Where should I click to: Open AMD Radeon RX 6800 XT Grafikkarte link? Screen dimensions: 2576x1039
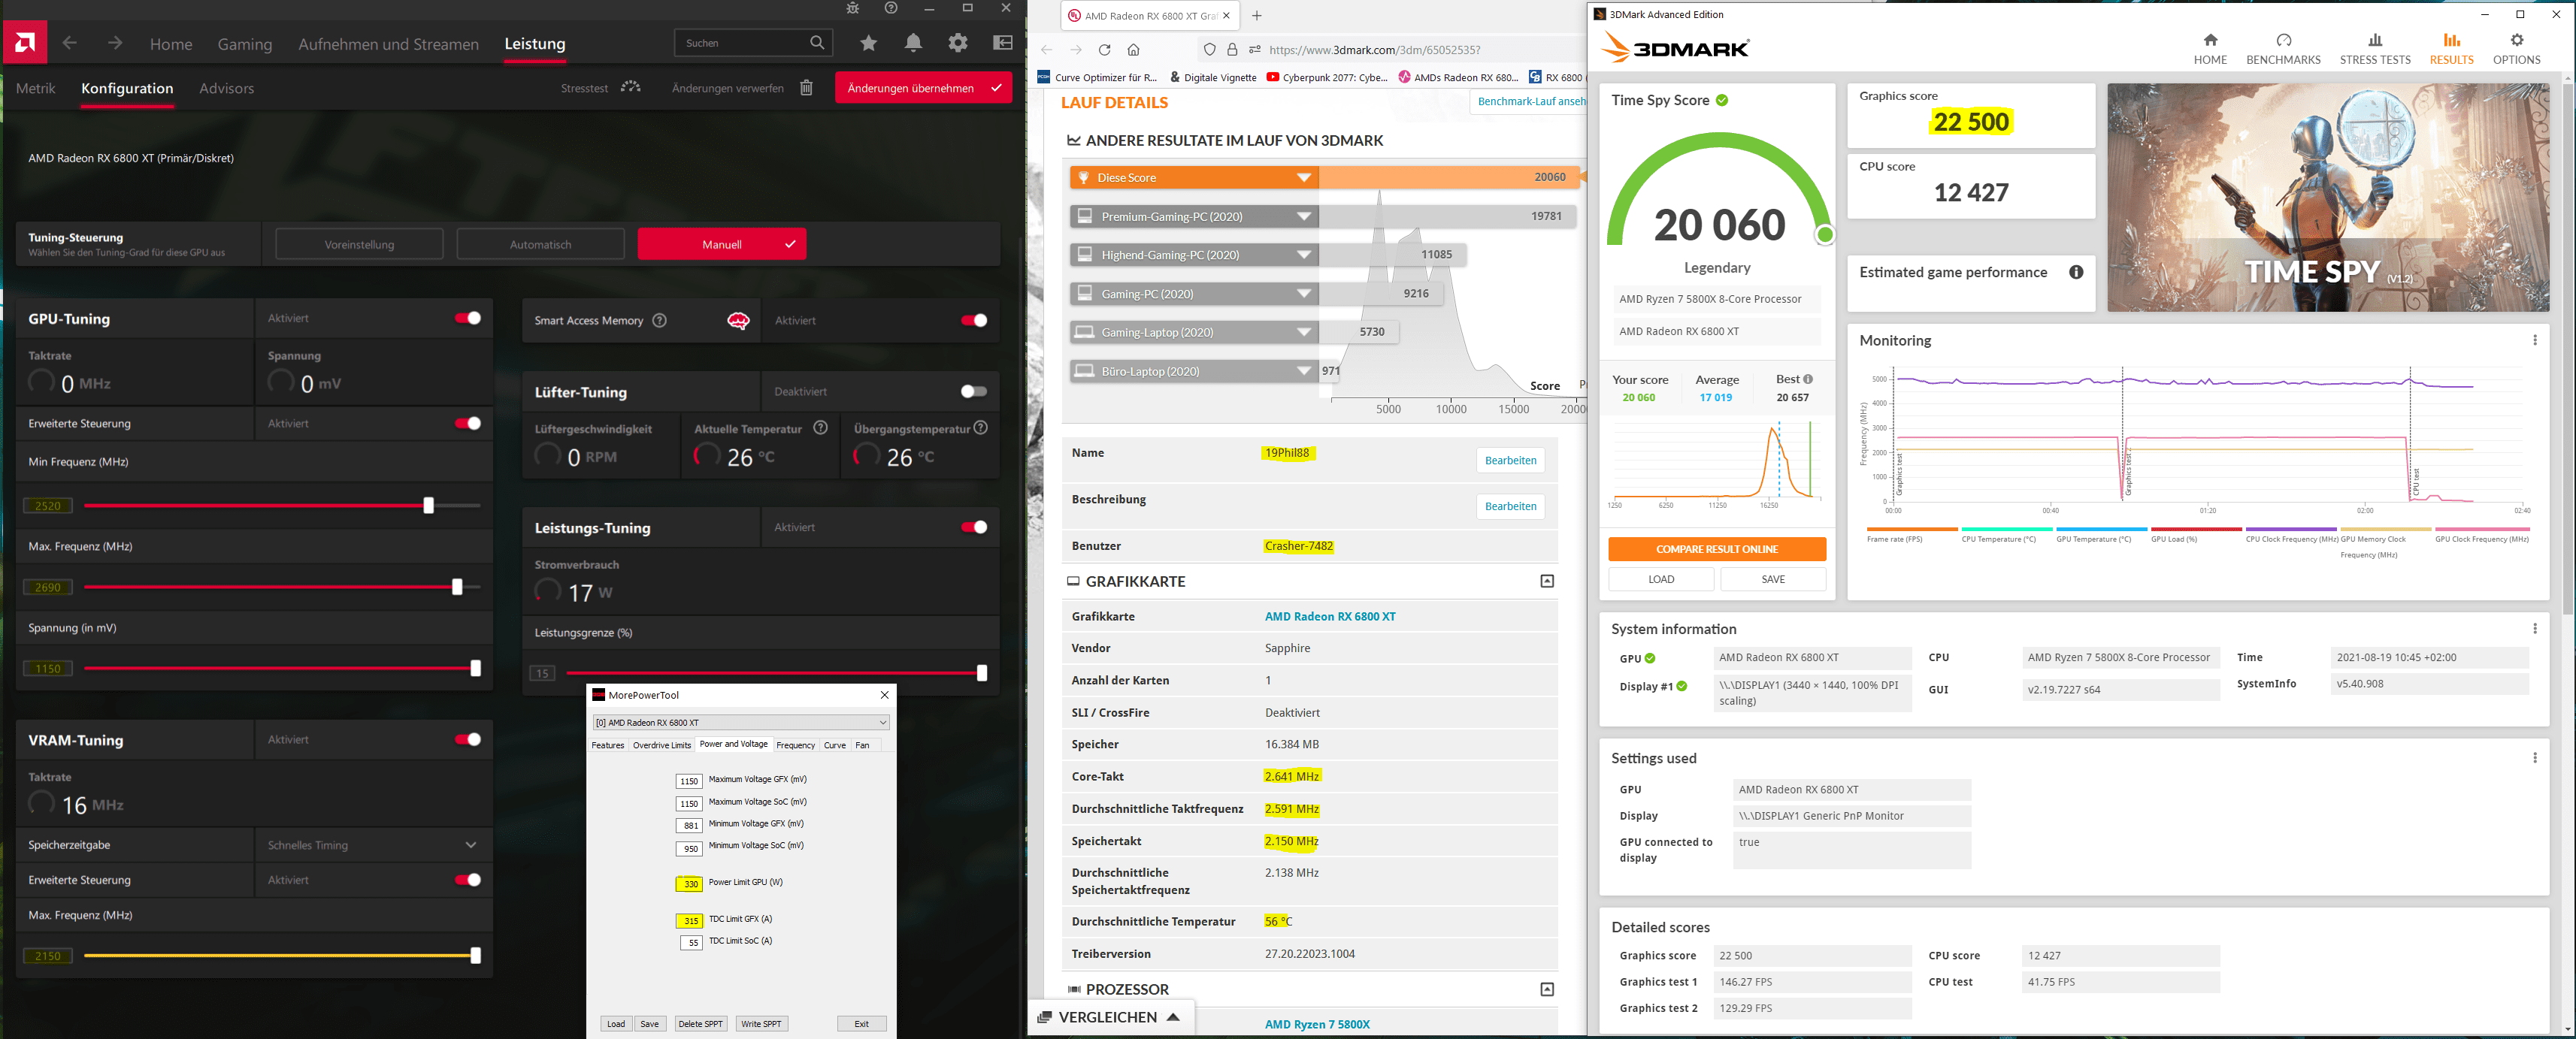tap(1330, 616)
